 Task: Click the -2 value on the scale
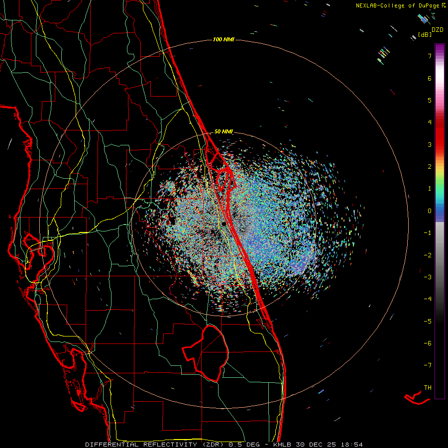pos(428,255)
